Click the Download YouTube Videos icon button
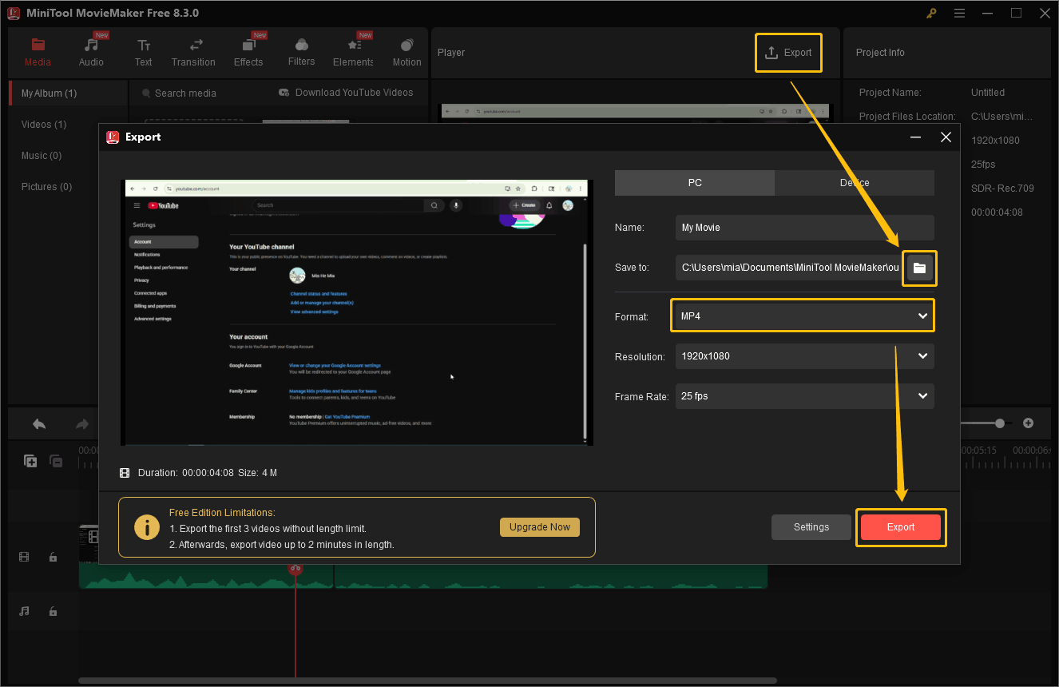Image resolution: width=1059 pixels, height=687 pixels. click(x=284, y=93)
